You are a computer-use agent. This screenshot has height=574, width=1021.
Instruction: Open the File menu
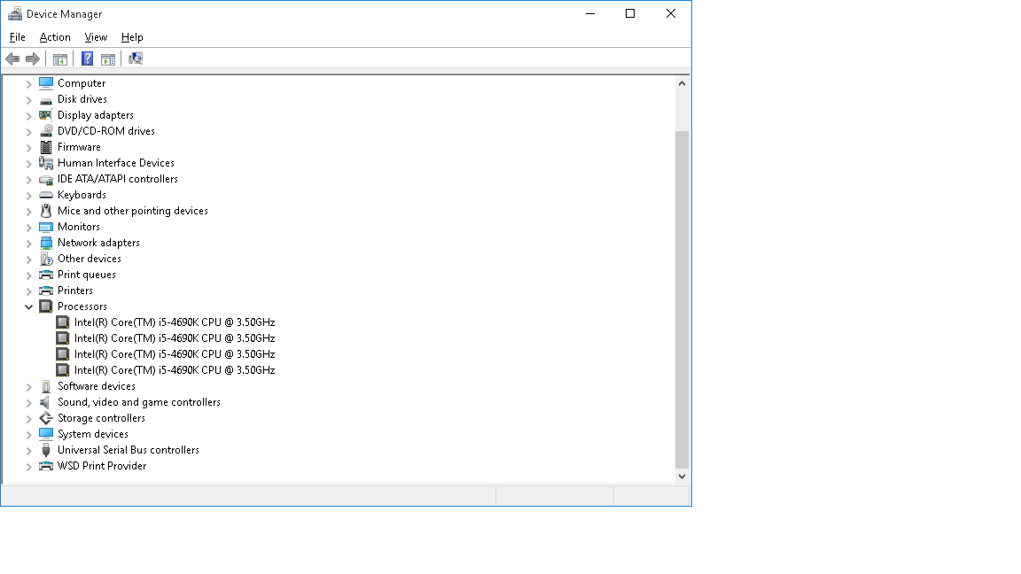[x=18, y=37]
